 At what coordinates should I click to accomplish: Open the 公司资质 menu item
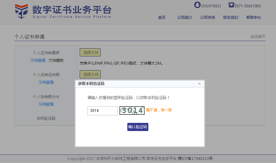coord(208,18)
